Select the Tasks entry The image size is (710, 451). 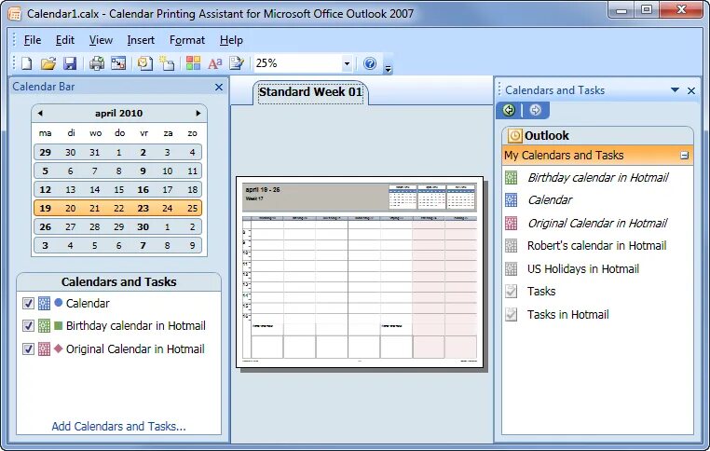coord(541,291)
